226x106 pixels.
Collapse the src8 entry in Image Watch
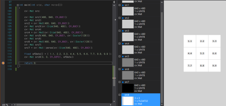pyautogui.click(x=119, y=95)
